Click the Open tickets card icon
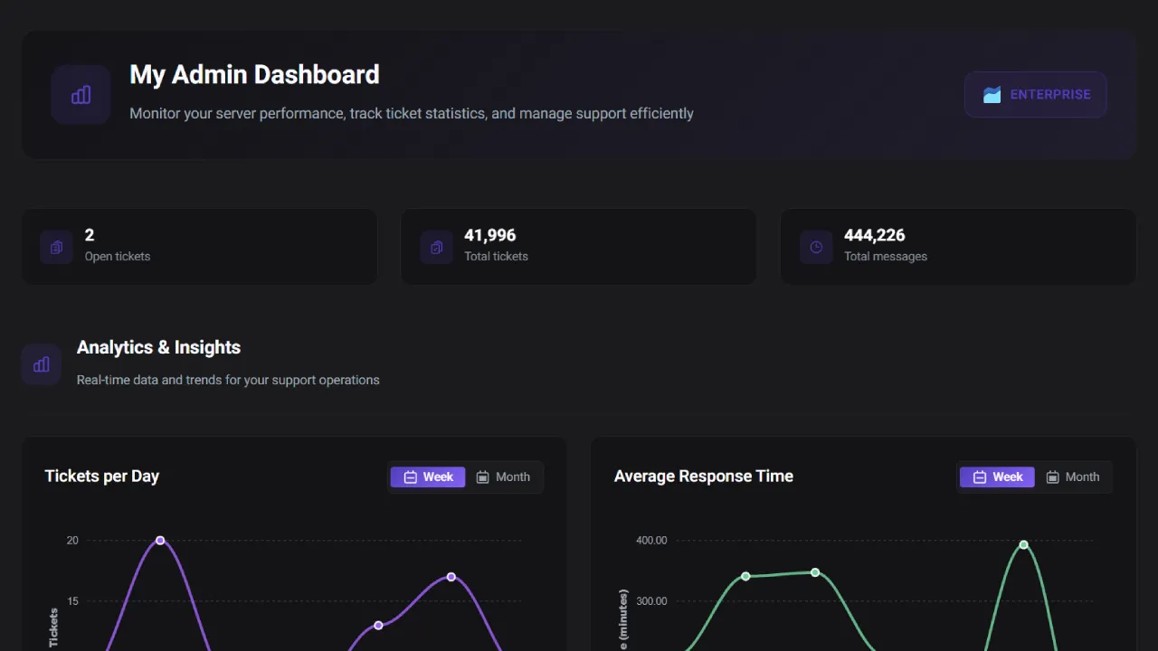Screen dimensions: 1158x651 coord(56,247)
